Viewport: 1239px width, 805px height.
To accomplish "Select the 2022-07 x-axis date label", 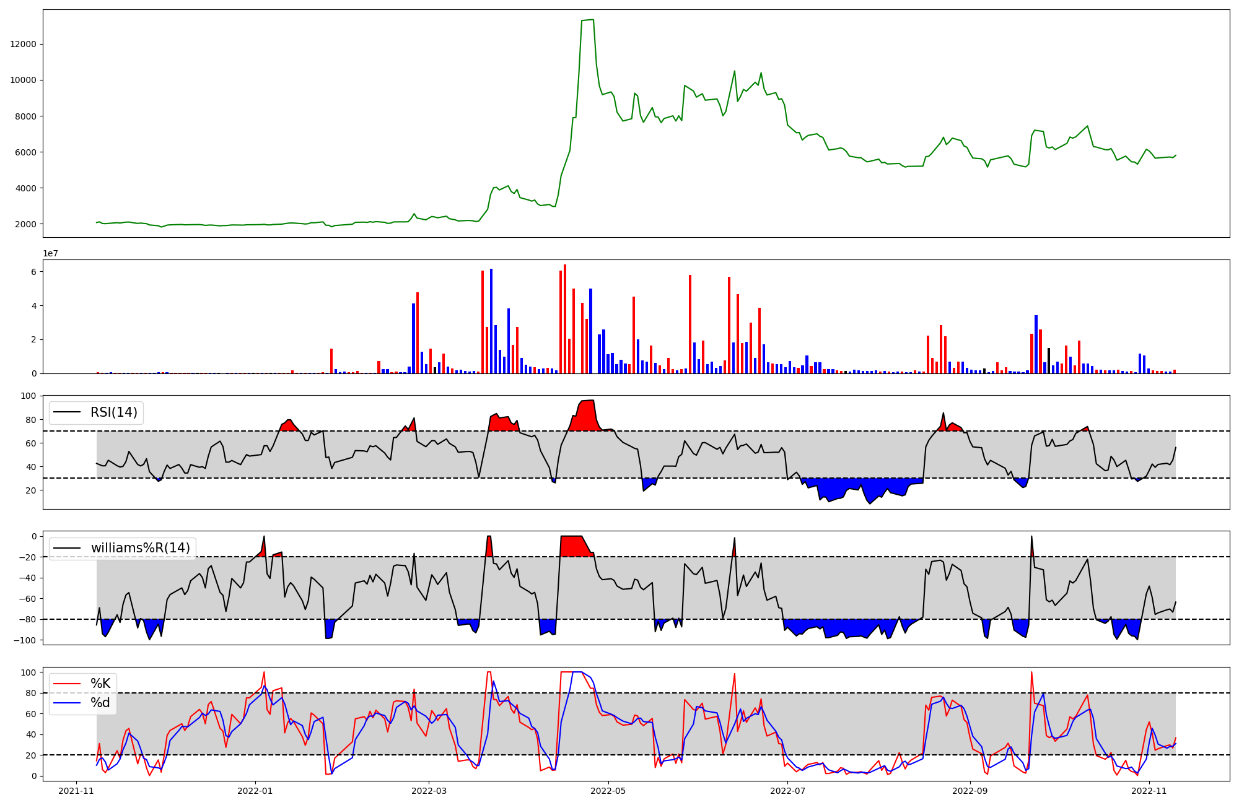I will [787, 791].
